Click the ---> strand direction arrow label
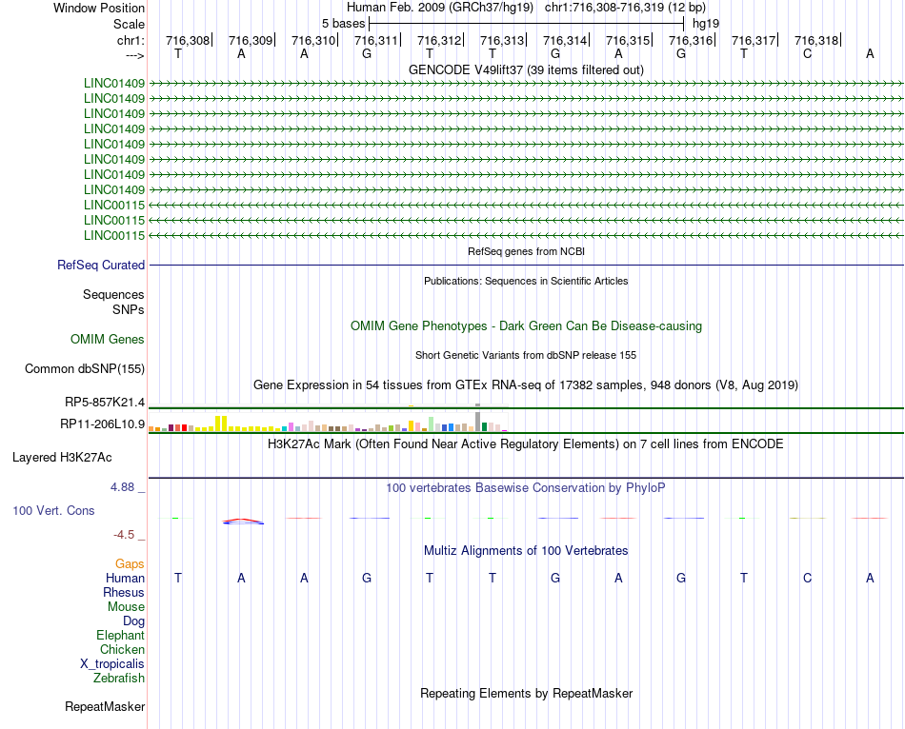Image resolution: width=905 pixels, height=729 pixels. pyautogui.click(x=134, y=55)
